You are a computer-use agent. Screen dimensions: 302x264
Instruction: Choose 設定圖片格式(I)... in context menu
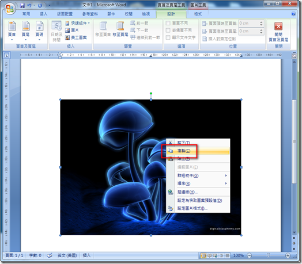tap(198, 208)
